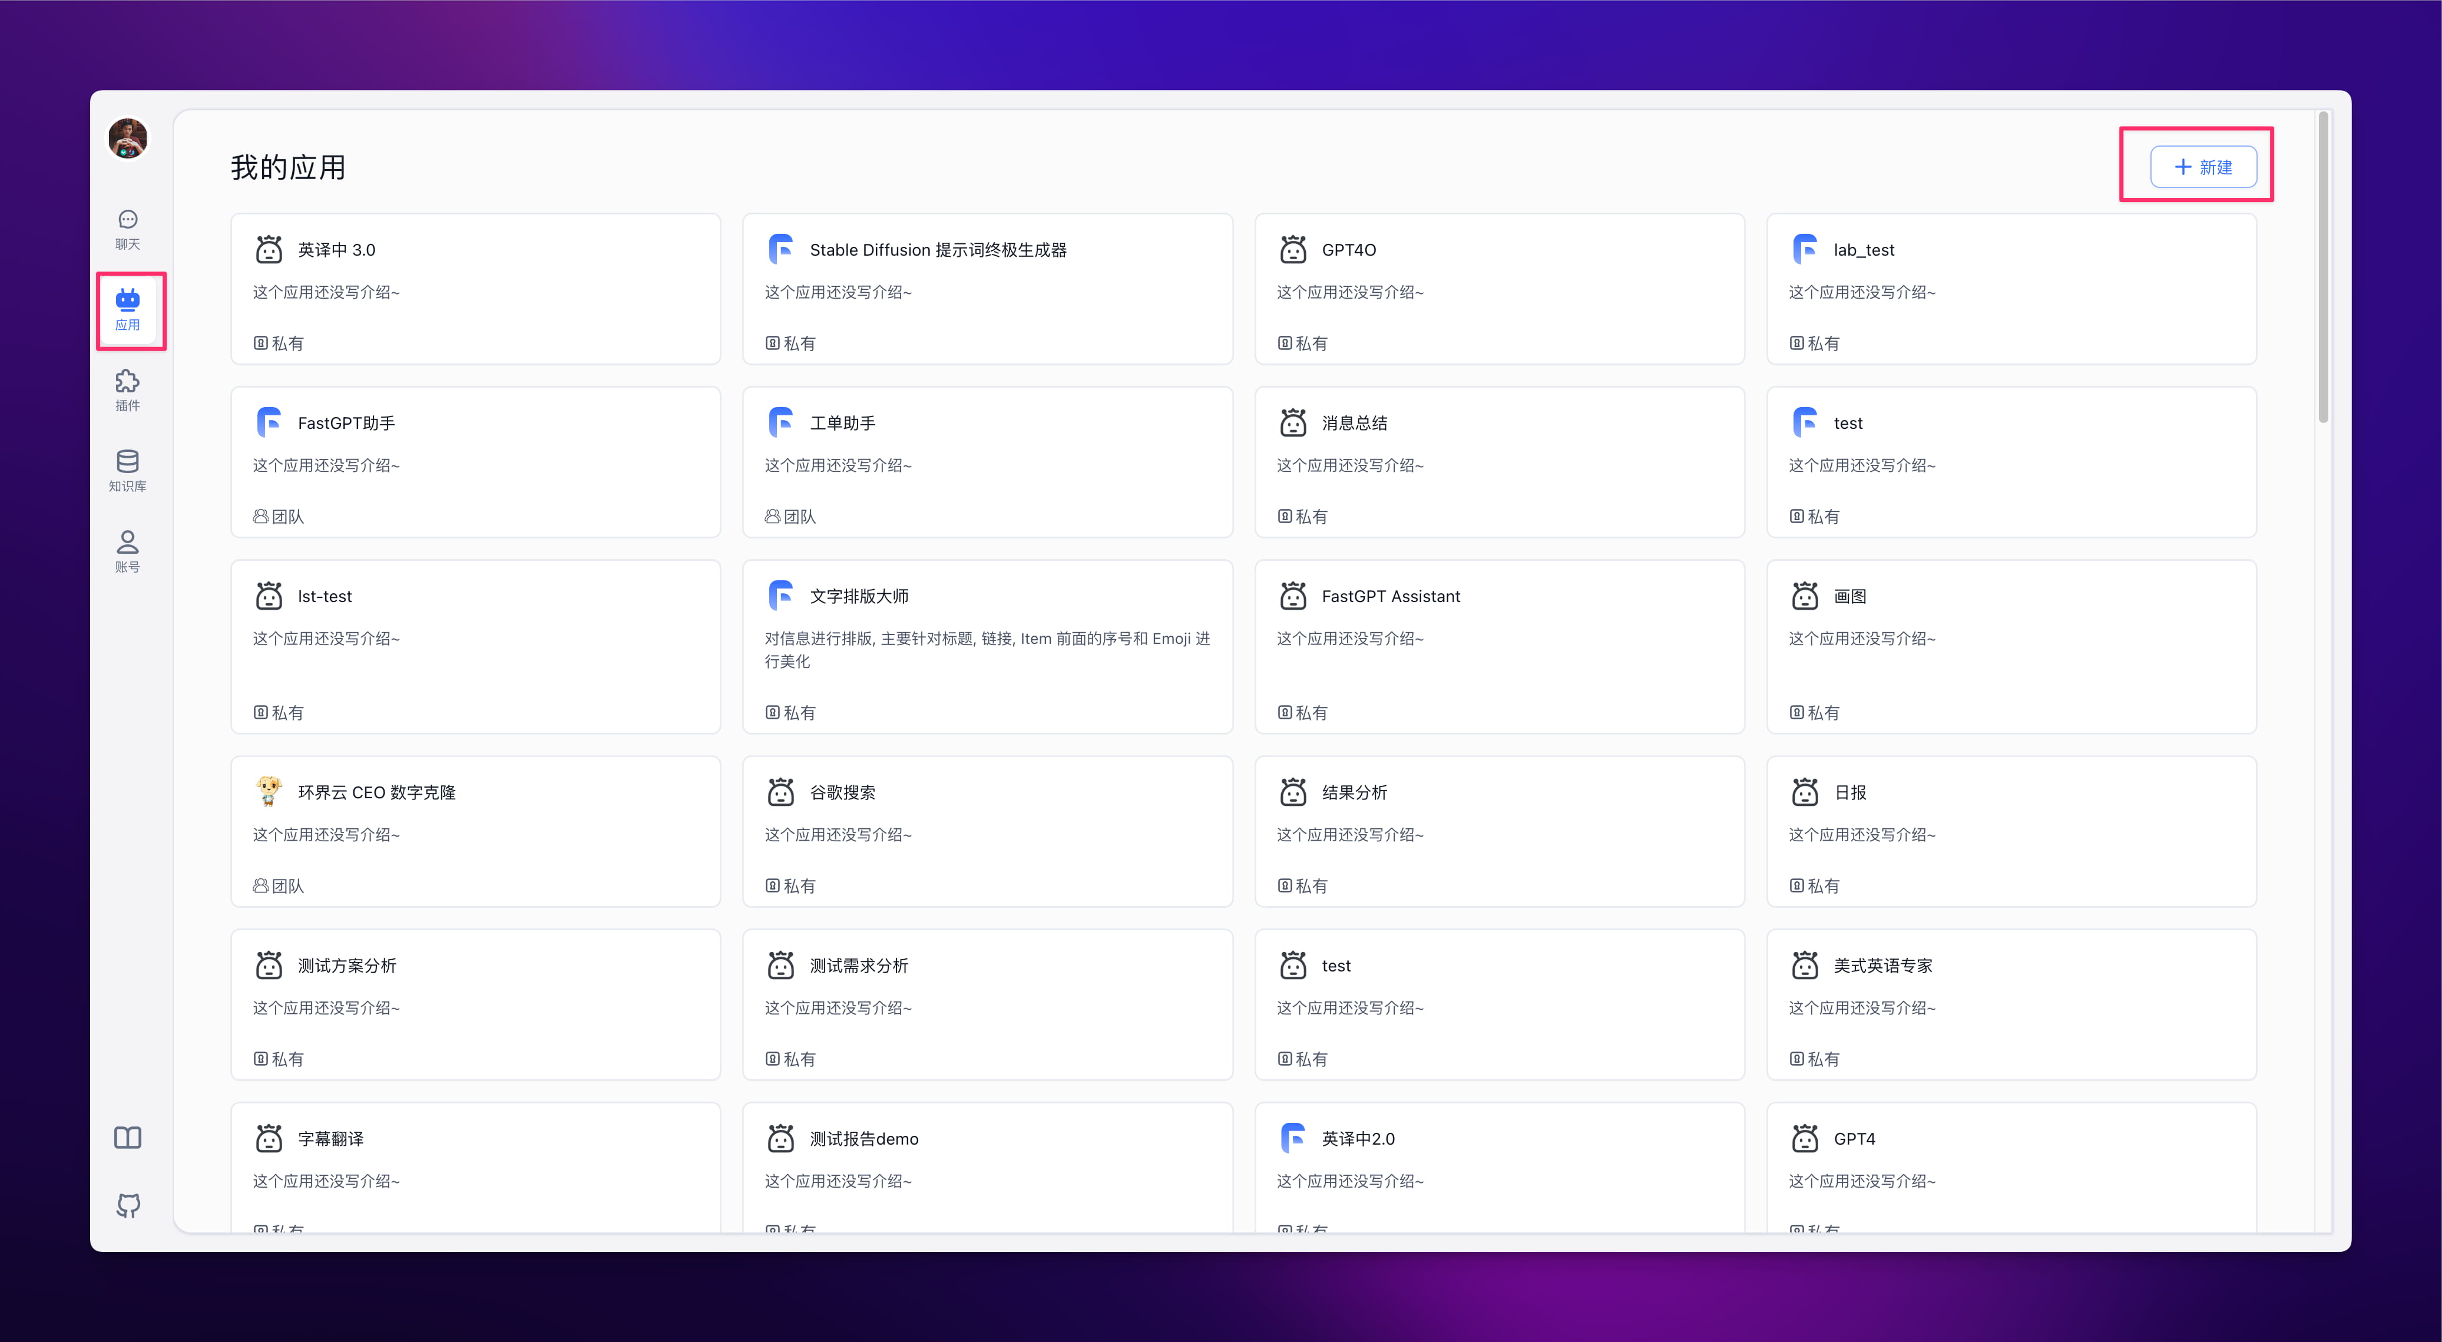Click the GitHub icon at the sidebar bottom
Screen dimensions: 2442x1342
pos(128,1205)
